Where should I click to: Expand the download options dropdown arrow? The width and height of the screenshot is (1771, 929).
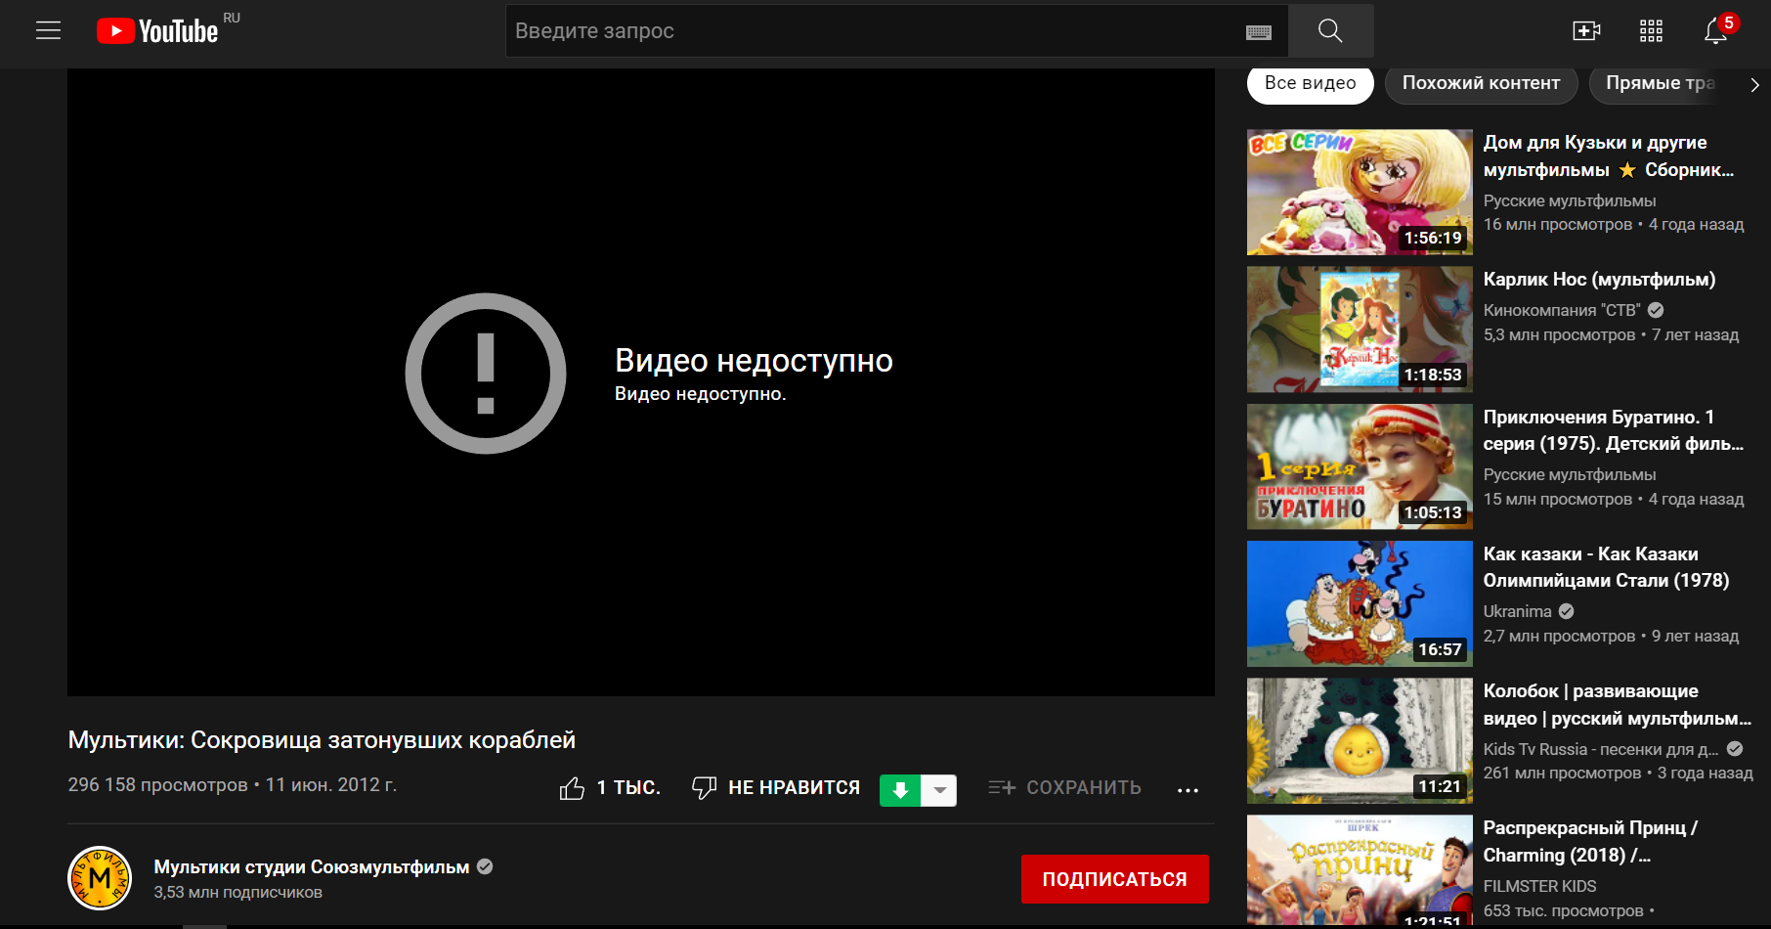939,789
